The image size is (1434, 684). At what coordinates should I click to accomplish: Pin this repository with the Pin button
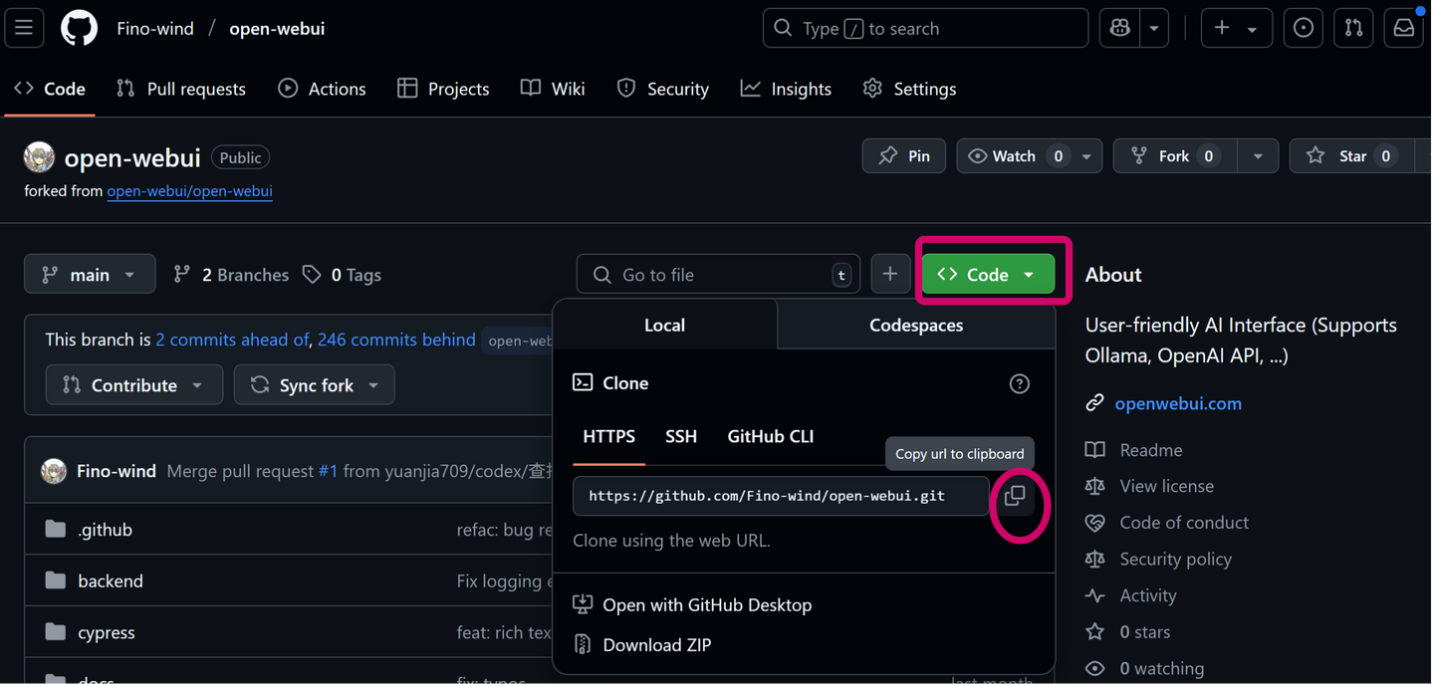904,156
